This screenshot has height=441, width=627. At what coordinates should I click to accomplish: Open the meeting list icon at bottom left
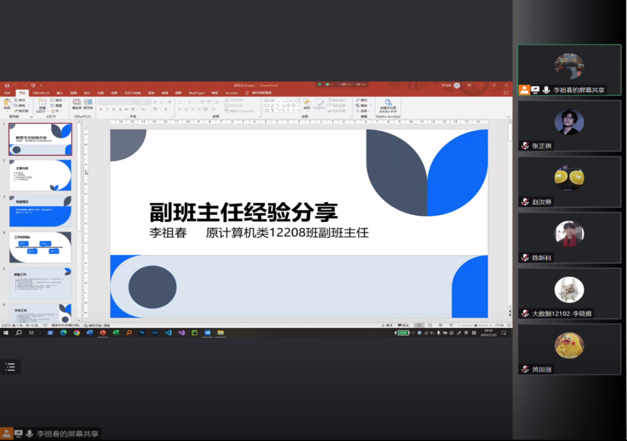pos(10,367)
